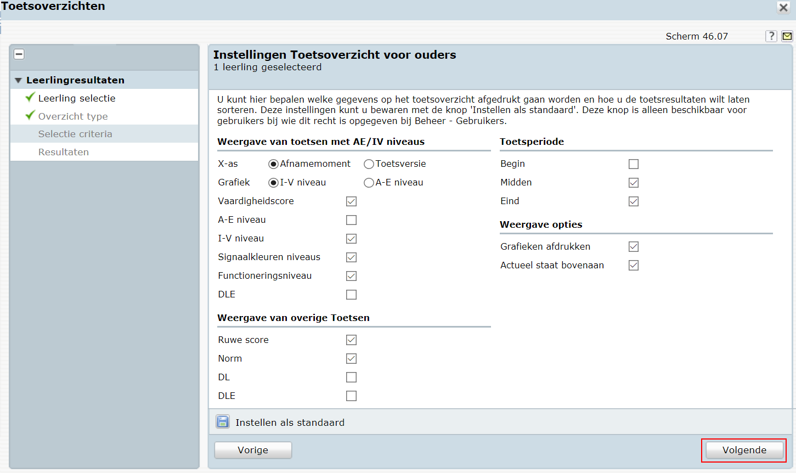Toggle Grafieken afdrukken checkbox
The width and height of the screenshot is (796, 473).
point(634,247)
